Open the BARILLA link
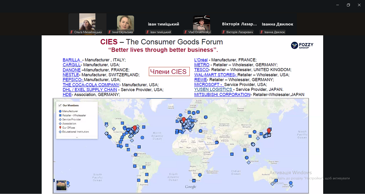Screen dimensions: 365x194 point(72,60)
